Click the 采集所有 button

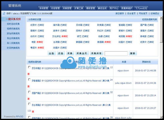tap(96, 53)
